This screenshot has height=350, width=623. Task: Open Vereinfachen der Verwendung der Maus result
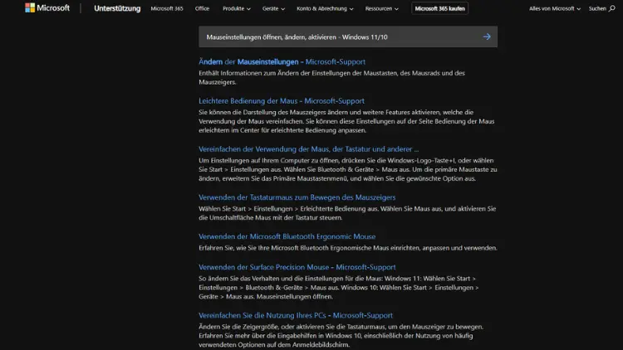point(308,149)
